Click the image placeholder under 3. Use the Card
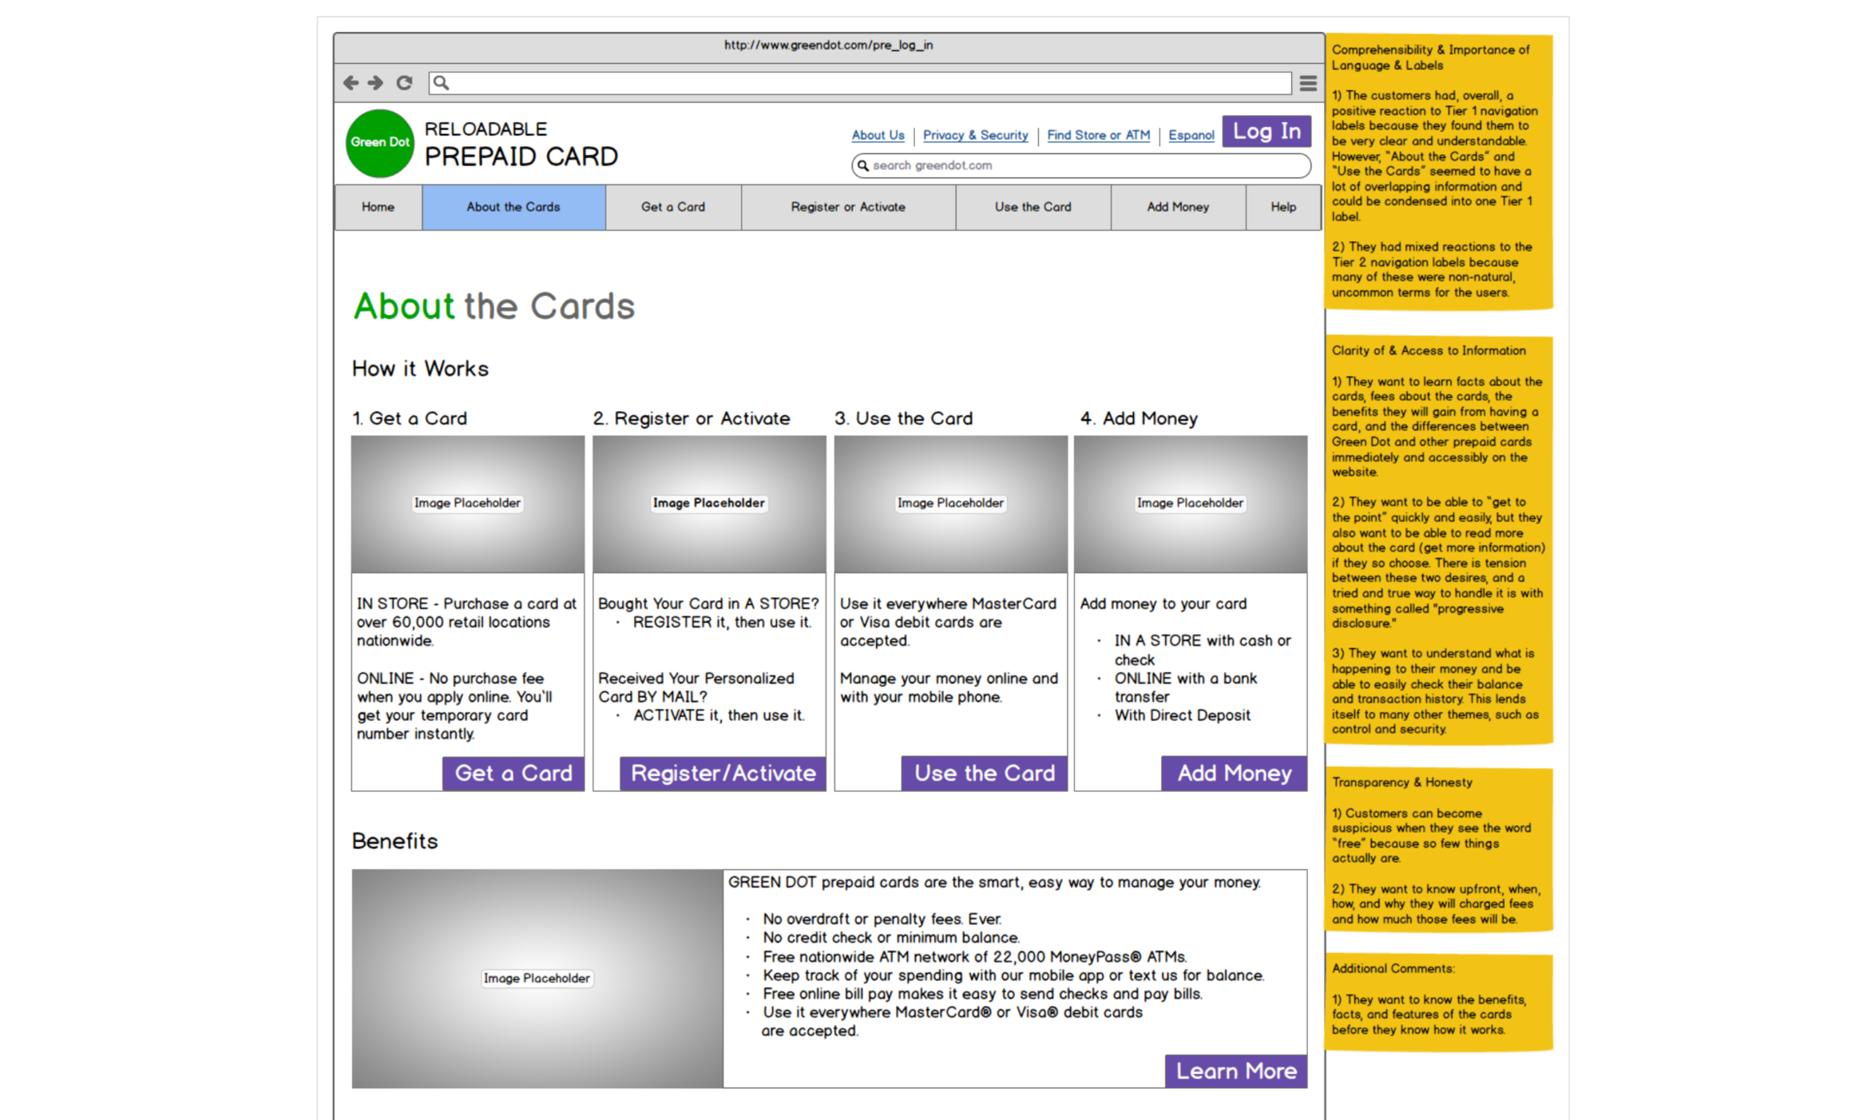1867x1120 pixels. point(950,504)
